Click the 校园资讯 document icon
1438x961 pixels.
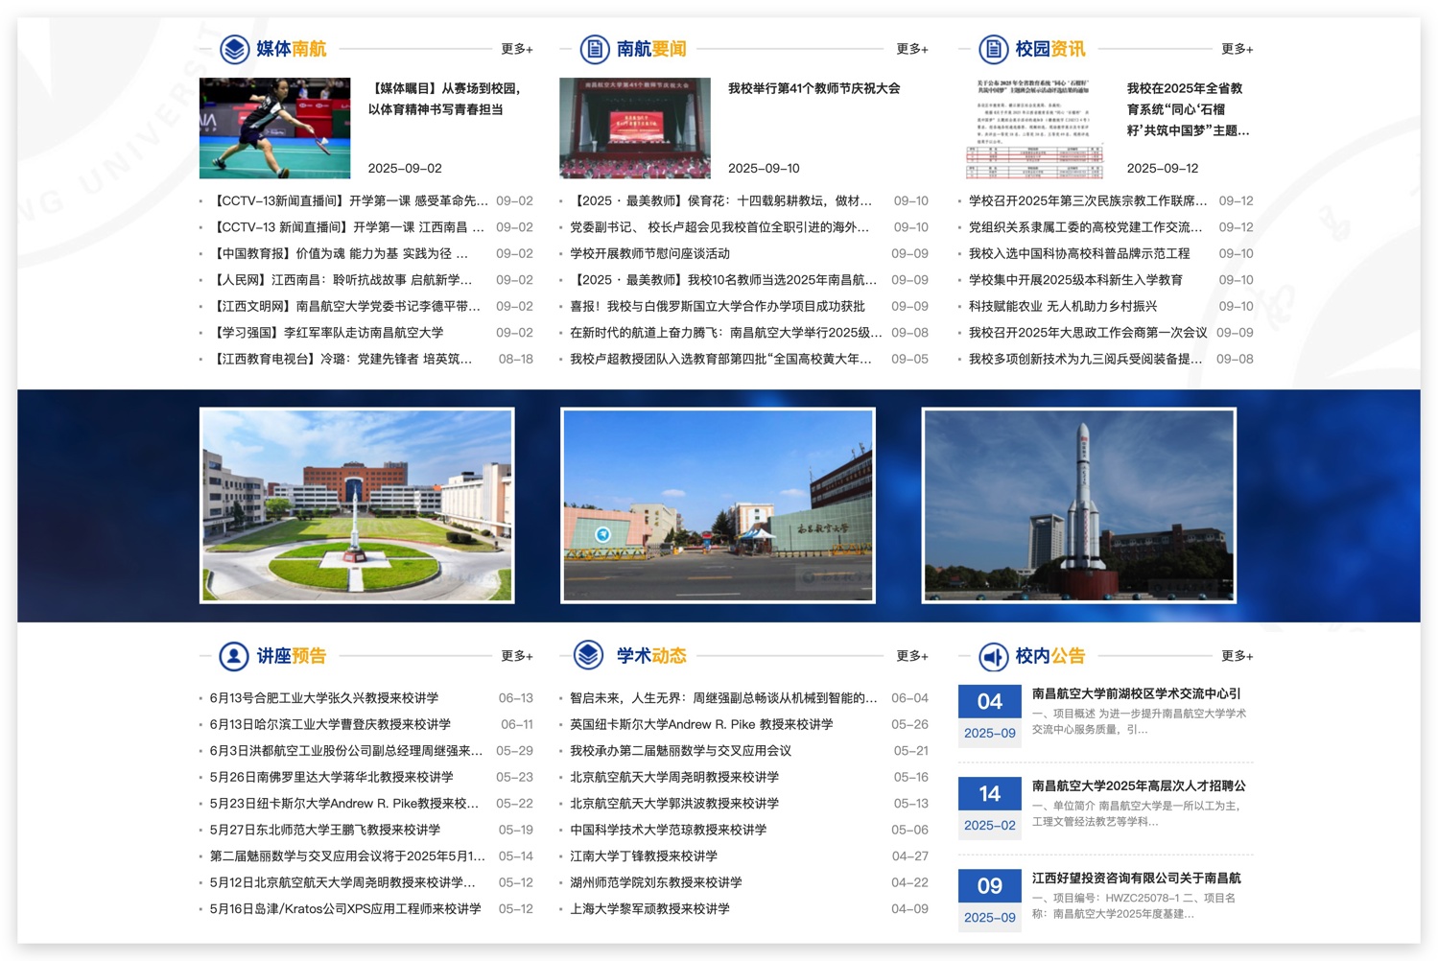coord(993,49)
